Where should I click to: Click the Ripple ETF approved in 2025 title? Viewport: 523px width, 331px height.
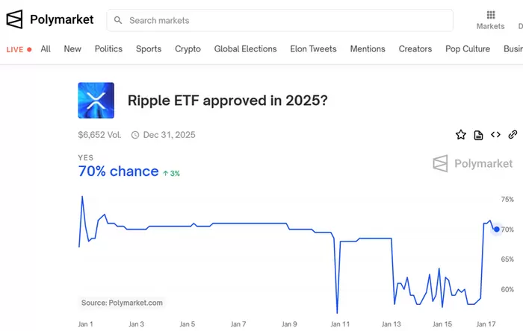click(x=228, y=101)
